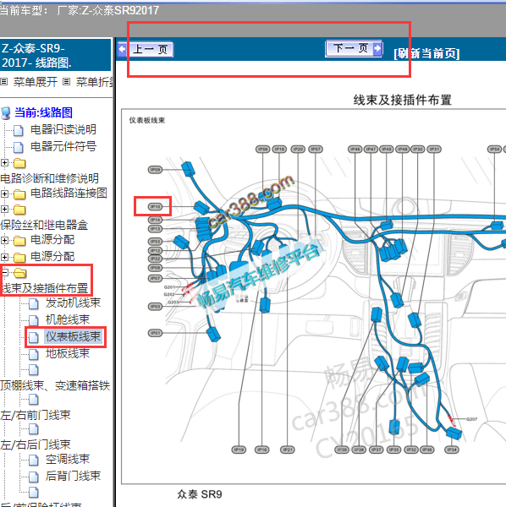Click ground point label G201

169,286
